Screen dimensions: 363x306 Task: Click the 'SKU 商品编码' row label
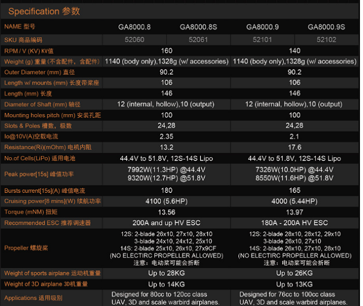coord(24,40)
